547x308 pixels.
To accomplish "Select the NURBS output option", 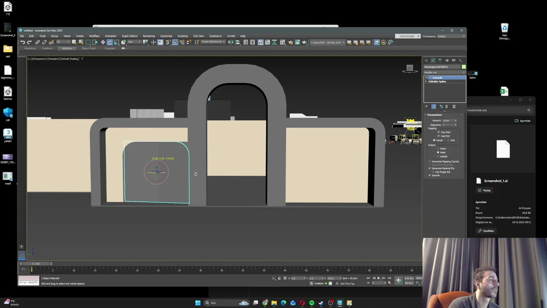I will pos(438,156).
